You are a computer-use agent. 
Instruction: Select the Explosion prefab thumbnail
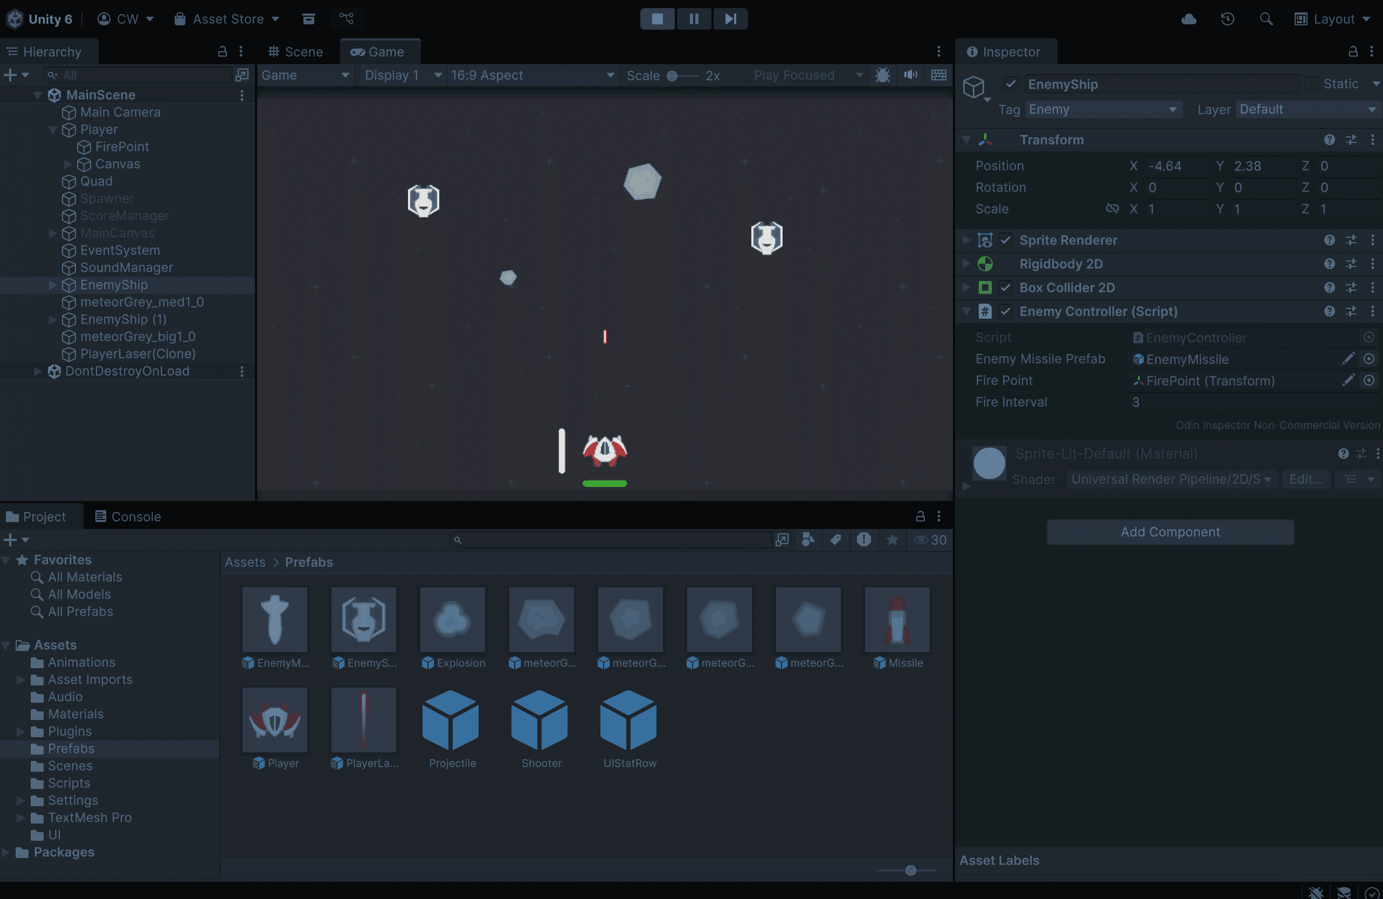(x=452, y=619)
